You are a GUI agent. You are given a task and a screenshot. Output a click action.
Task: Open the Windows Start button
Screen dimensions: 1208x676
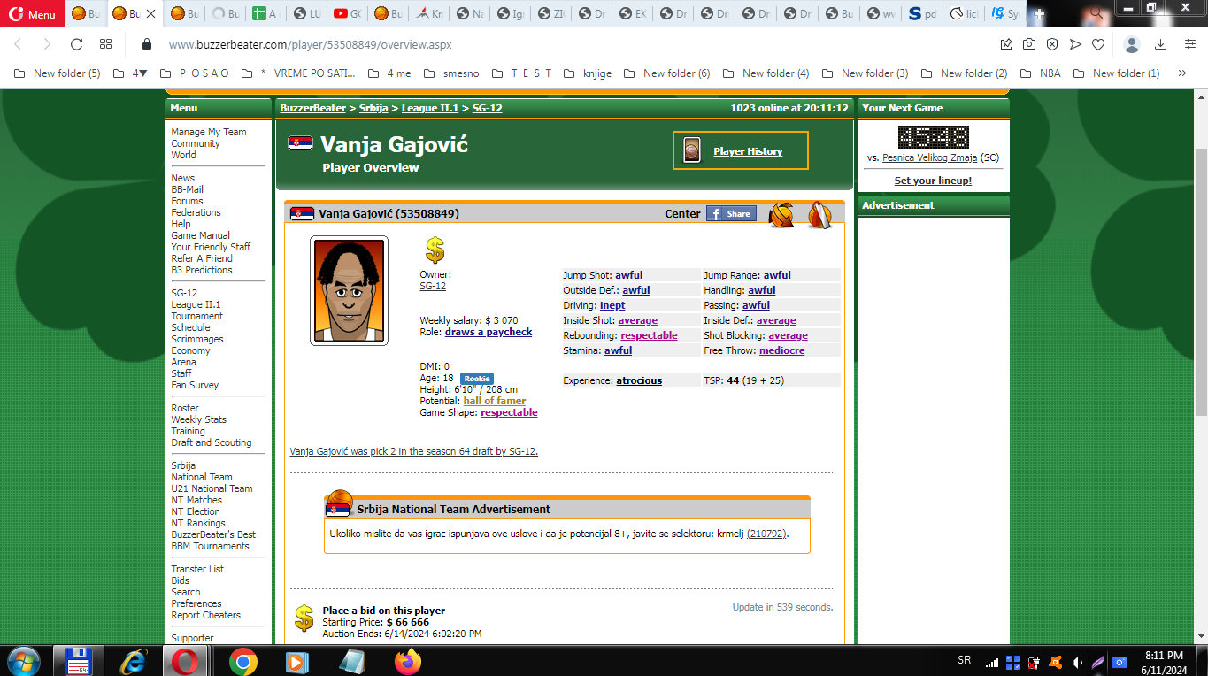[x=22, y=661]
